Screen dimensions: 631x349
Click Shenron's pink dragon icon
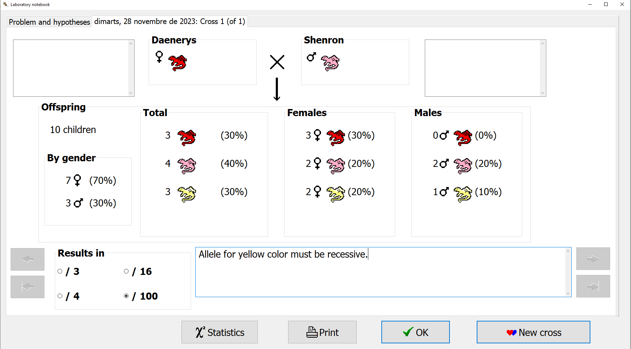click(330, 63)
